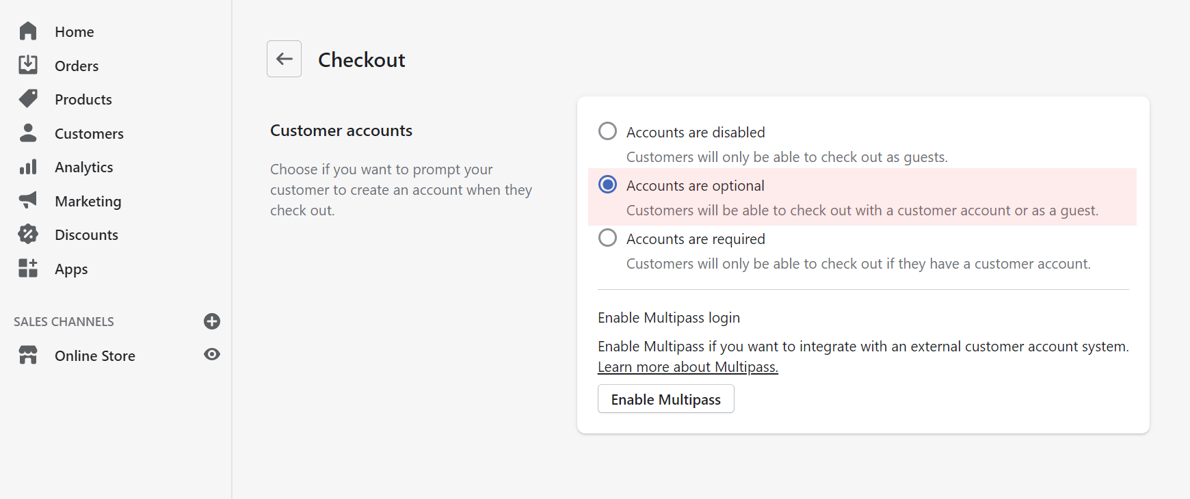Screen dimensions: 1190x499
Task: Add a sales channel with plus icon
Action: pyautogui.click(x=212, y=321)
